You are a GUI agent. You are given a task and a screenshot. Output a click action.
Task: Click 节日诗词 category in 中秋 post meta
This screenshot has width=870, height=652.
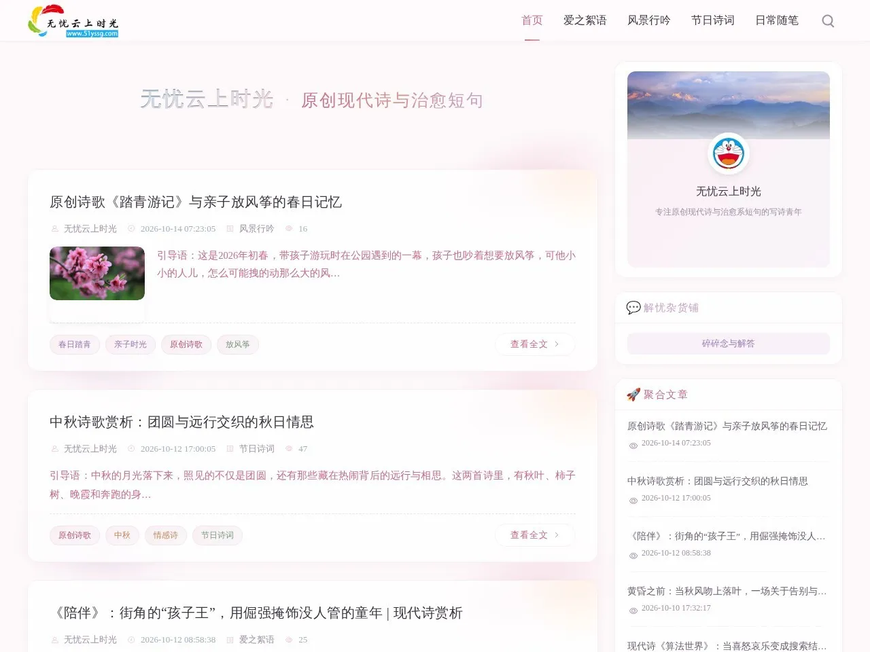256,449
